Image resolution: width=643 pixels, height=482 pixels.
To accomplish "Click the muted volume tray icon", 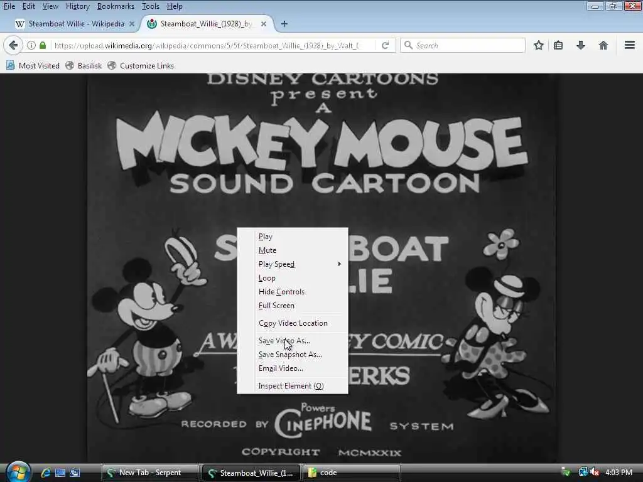I will (x=595, y=473).
